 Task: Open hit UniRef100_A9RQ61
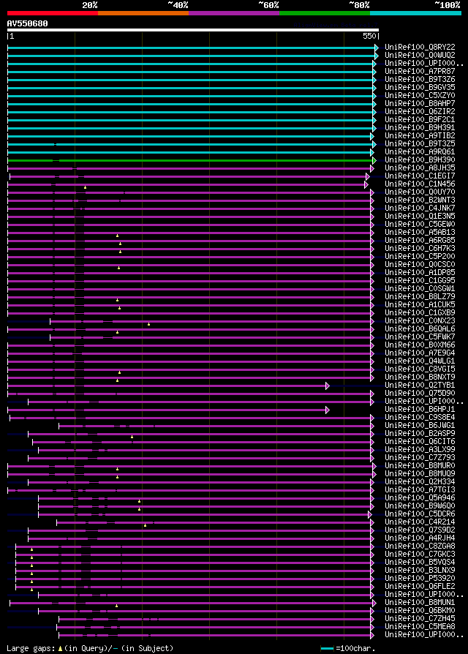point(420,152)
